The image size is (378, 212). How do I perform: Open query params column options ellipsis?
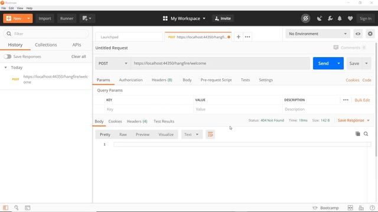pyautogui.click(x=346, y=100)
